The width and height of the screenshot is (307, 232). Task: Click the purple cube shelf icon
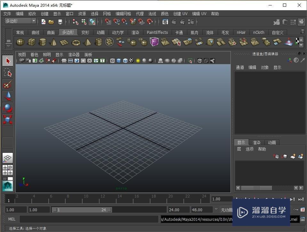click(154, 42)
